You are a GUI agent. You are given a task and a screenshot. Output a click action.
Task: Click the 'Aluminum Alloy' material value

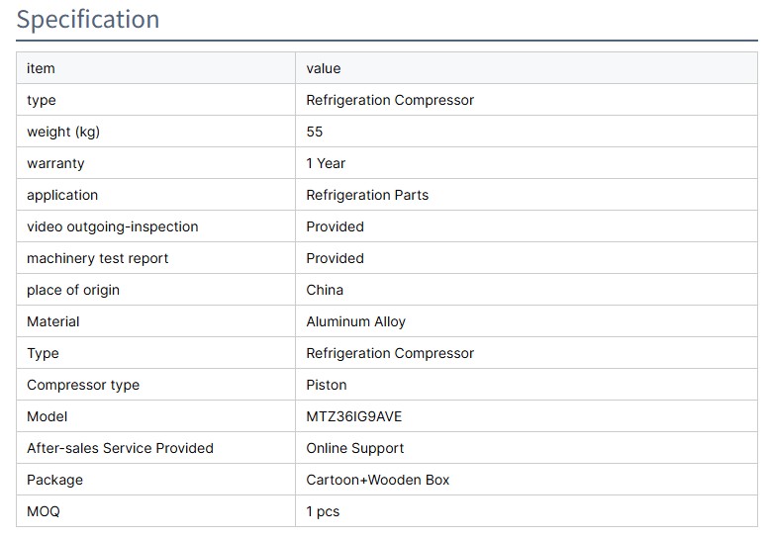355,321
